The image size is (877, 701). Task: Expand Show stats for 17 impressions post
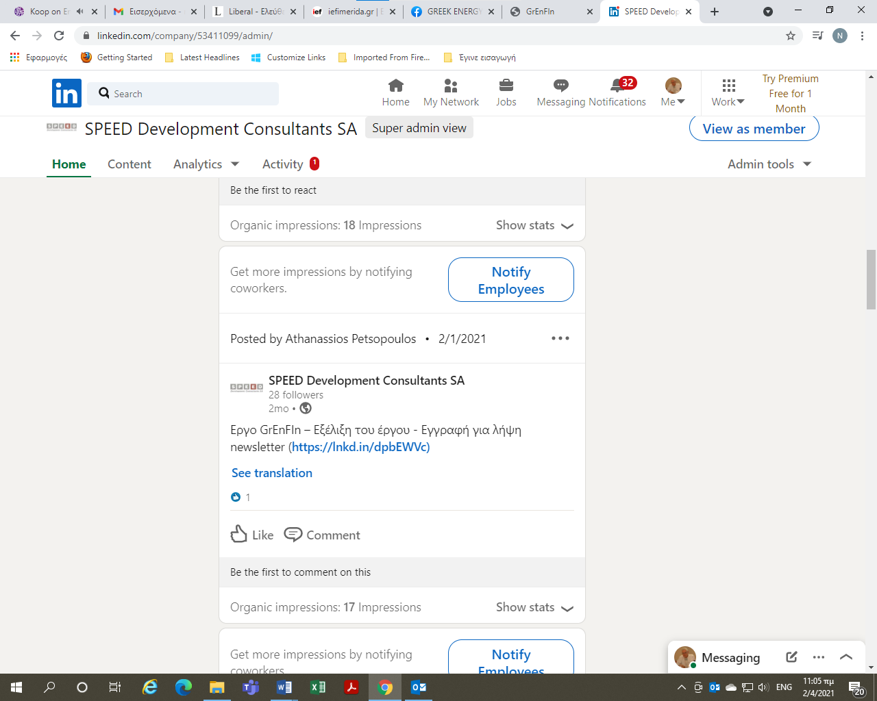point(534,607)
